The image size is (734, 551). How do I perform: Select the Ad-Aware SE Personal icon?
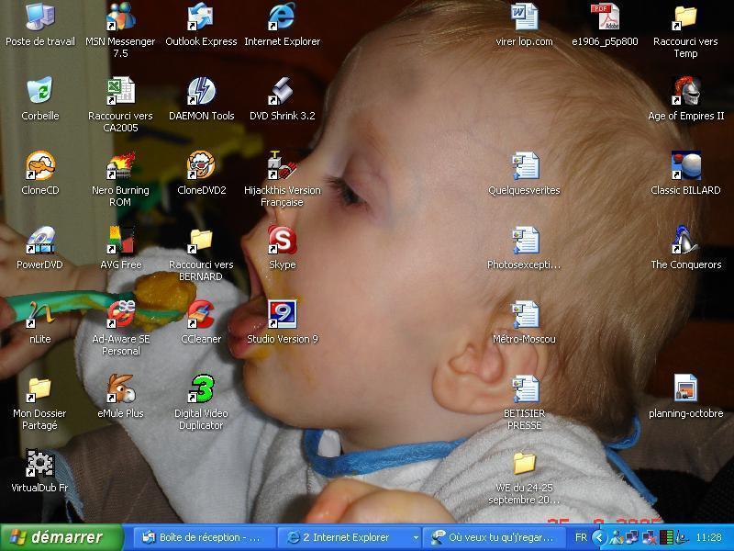pyautogui.click(x=120, y=316)
